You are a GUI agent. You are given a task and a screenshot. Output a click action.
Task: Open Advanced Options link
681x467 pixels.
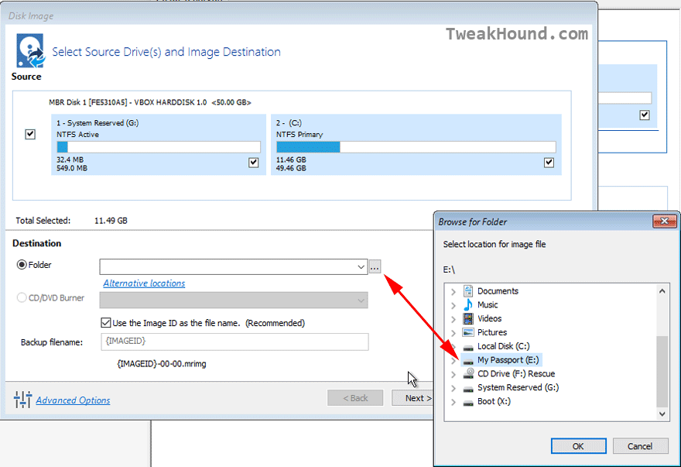[73, 400]
